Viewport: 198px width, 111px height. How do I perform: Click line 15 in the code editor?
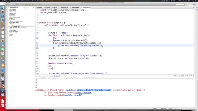(x=116, y=46)
